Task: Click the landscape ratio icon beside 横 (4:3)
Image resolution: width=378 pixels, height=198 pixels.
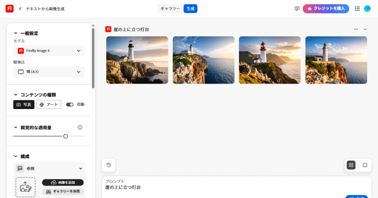Action: pos(21,72)
